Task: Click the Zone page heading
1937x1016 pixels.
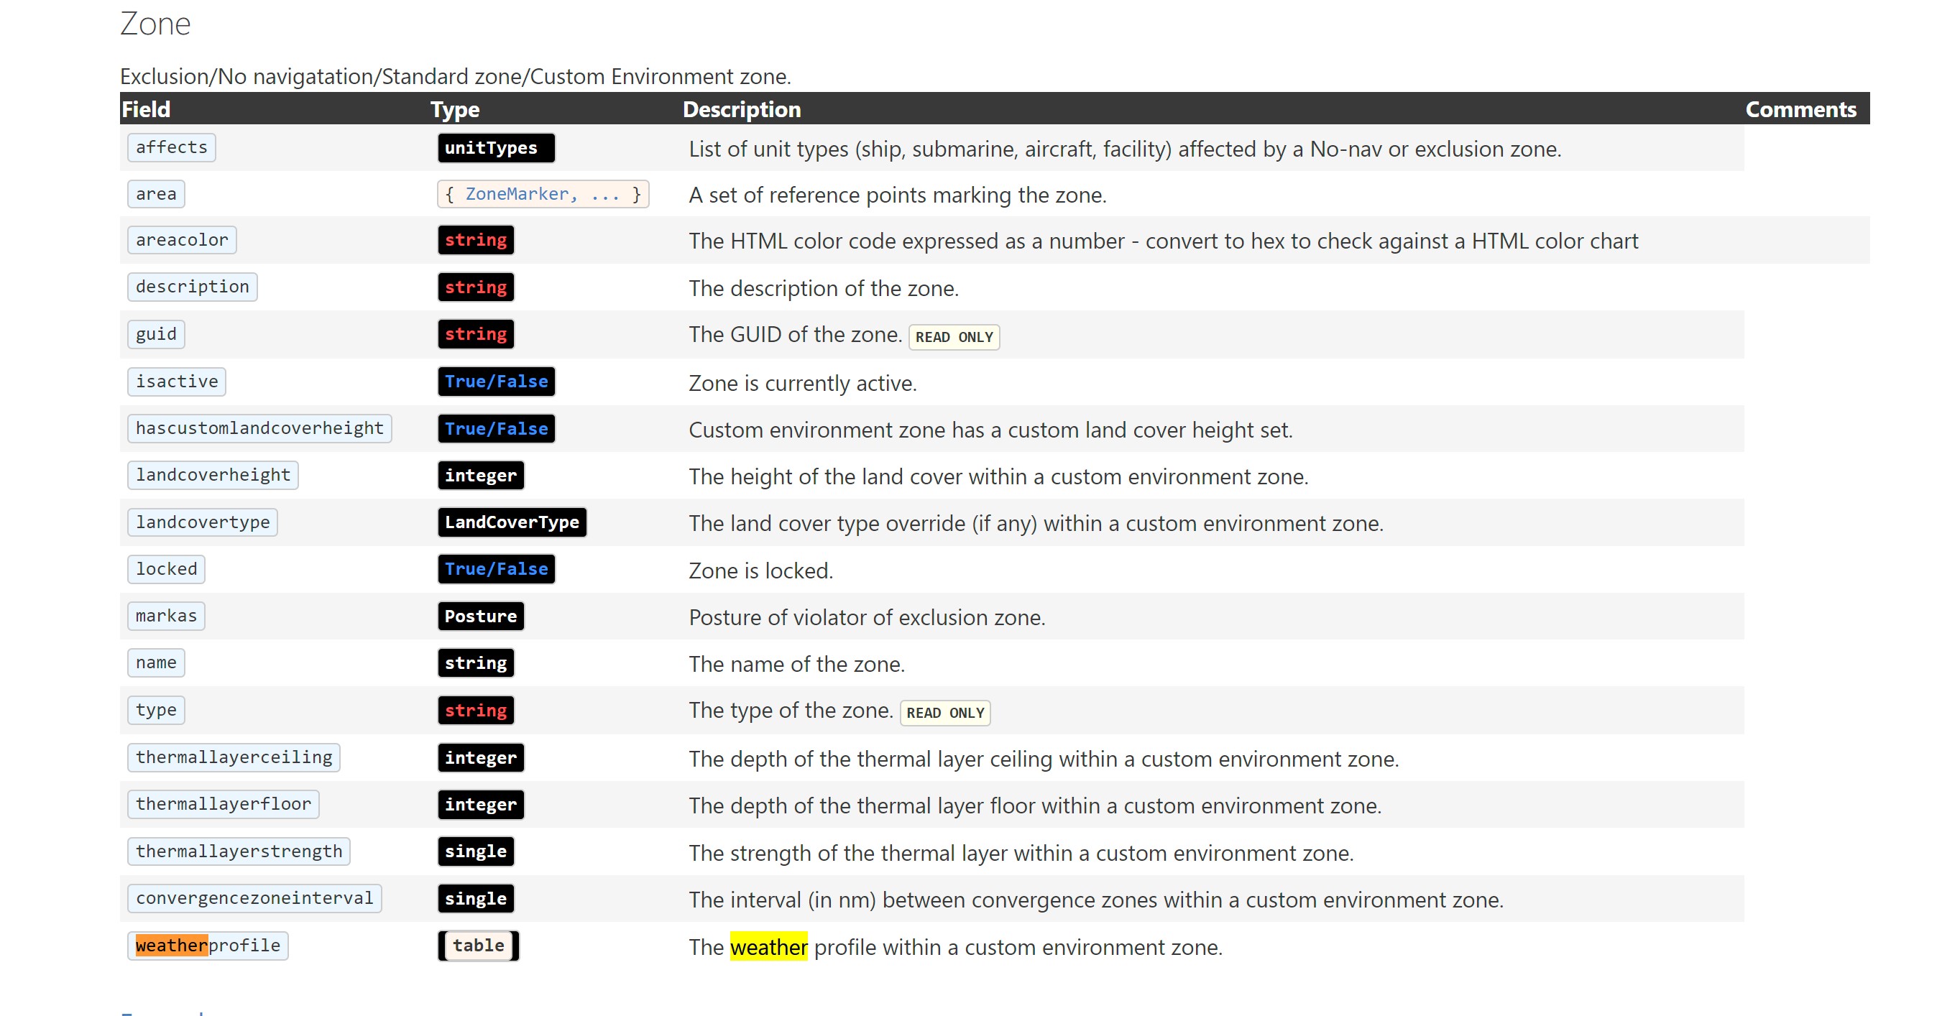Action: 155,23
